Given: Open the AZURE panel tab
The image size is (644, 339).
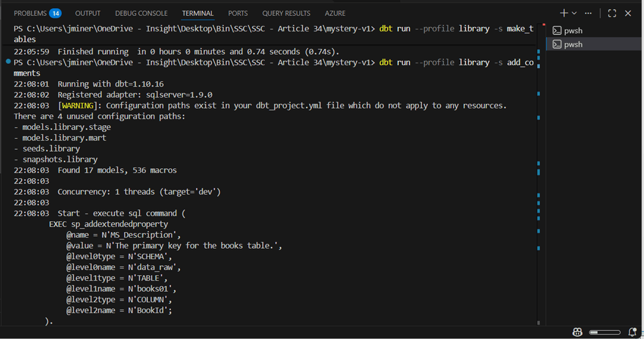Looking at the screenshot, I should [335, 13].
